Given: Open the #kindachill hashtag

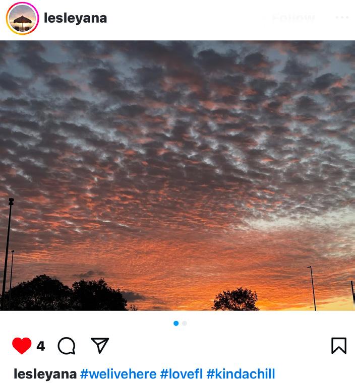Looking at the screenshot, I should point(241,374).
